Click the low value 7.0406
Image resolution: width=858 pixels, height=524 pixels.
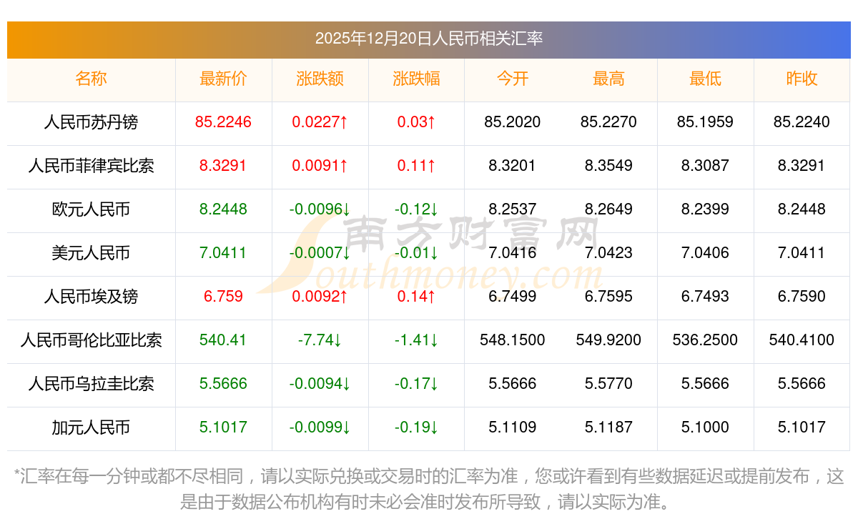click(705, 253)
